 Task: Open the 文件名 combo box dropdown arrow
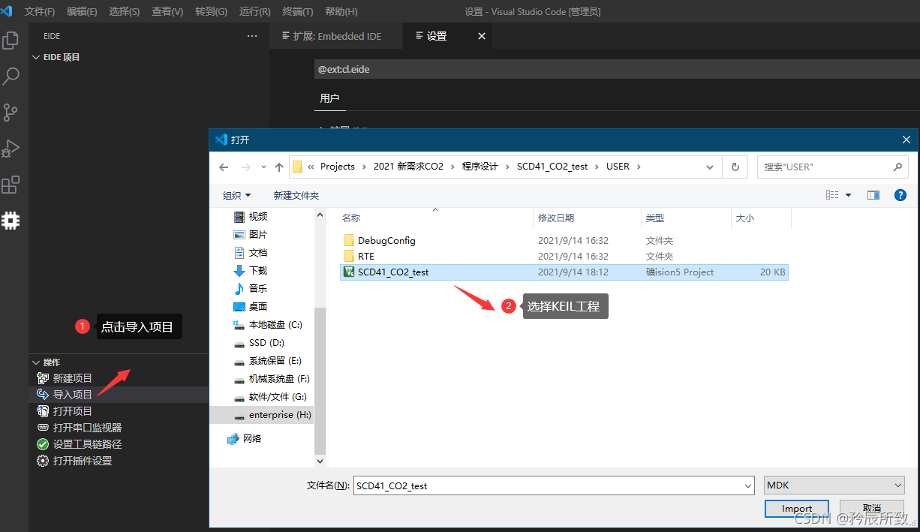[x=747, y=486]
